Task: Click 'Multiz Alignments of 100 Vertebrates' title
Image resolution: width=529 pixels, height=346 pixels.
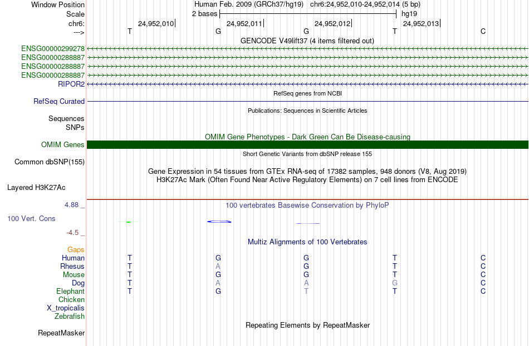Action: 307,242
